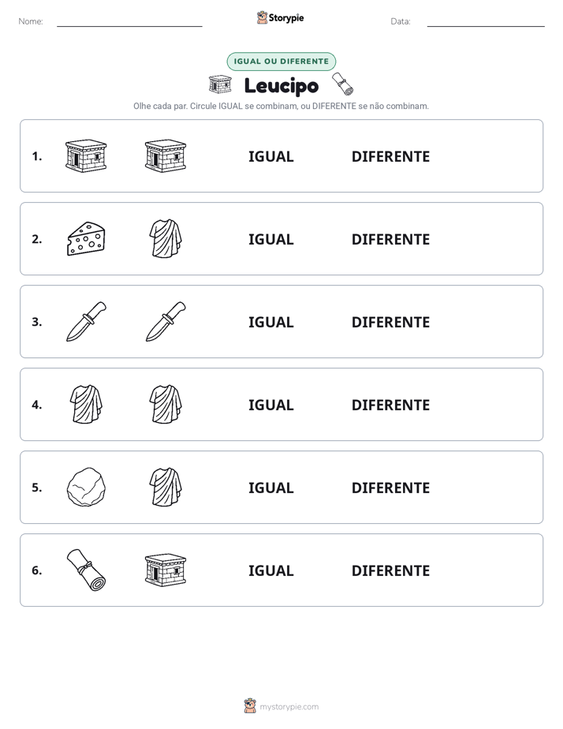This screenshot has height=729, width=563.
Task: Select IGUAL for row 1
Action: 270,157
